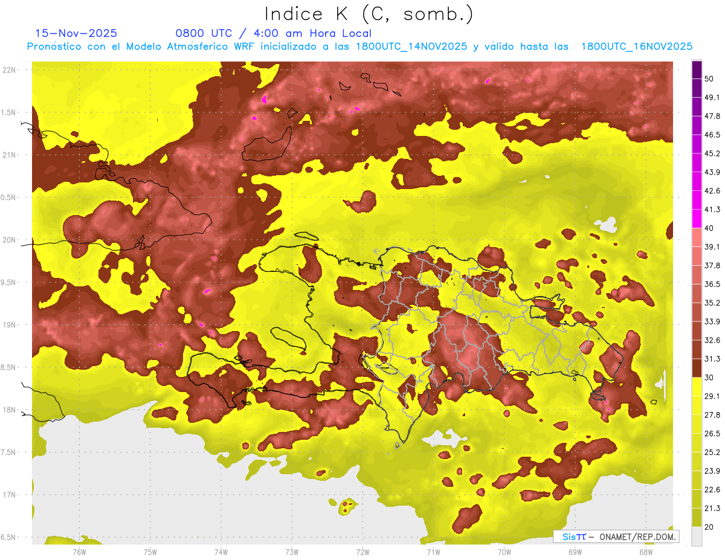
Task: Click the 'SisTT - ONAMET/REP.DOM.' credit box
Action: 616,536
